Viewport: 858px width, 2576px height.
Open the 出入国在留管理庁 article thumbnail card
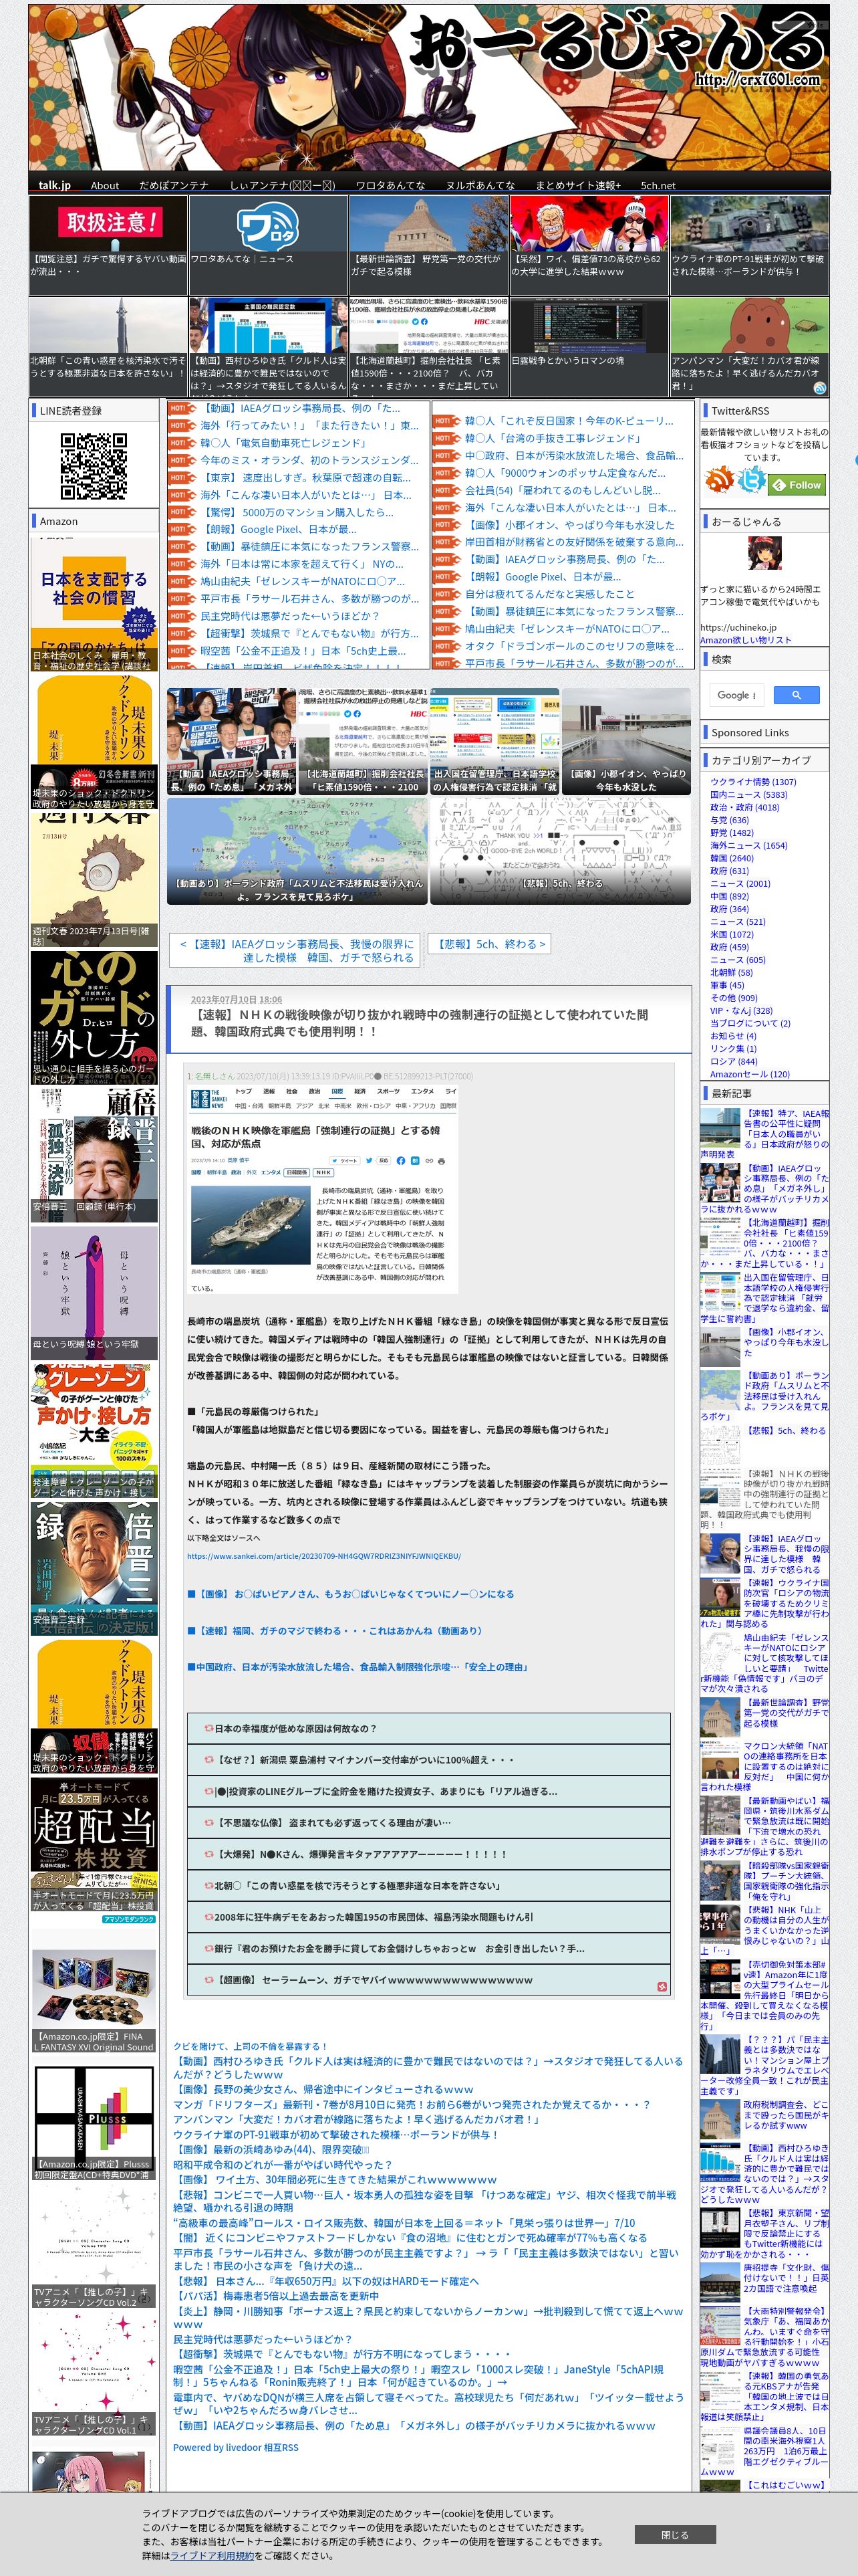tap(494, 741)
